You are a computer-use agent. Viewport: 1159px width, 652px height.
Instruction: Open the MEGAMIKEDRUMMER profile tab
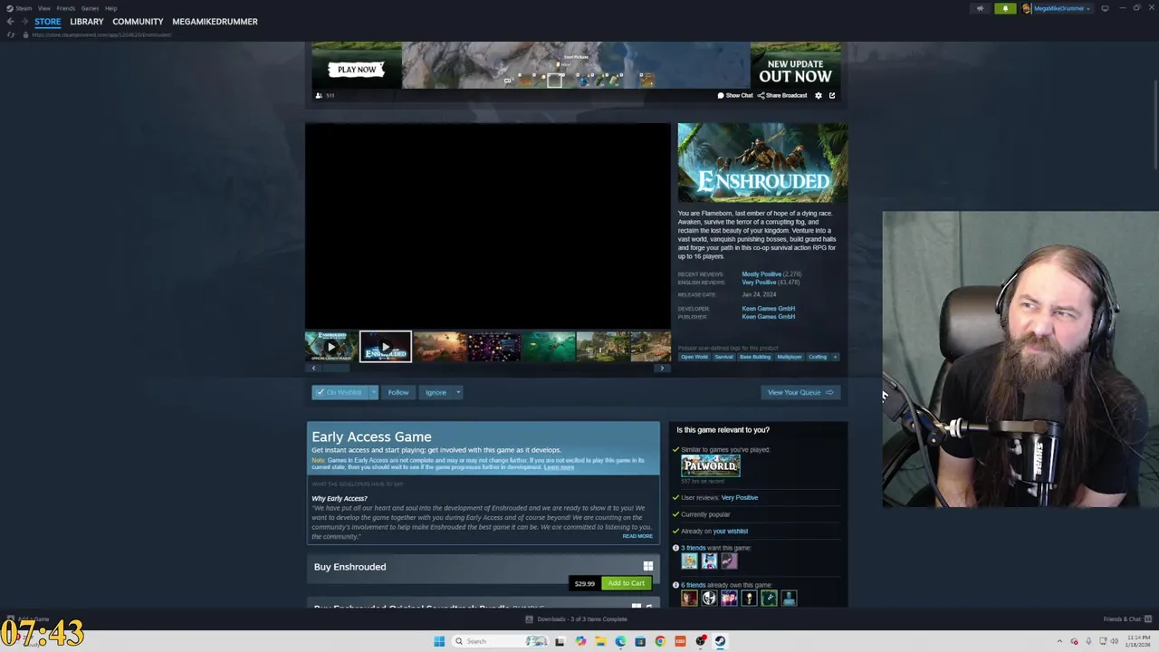pos(215,22)
